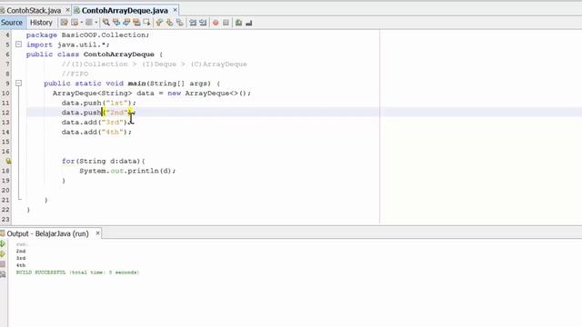This screenshot has height=327, width=582.
Task: Click the Stop square icon in Output sidebar
Action: tap(3, 264)
